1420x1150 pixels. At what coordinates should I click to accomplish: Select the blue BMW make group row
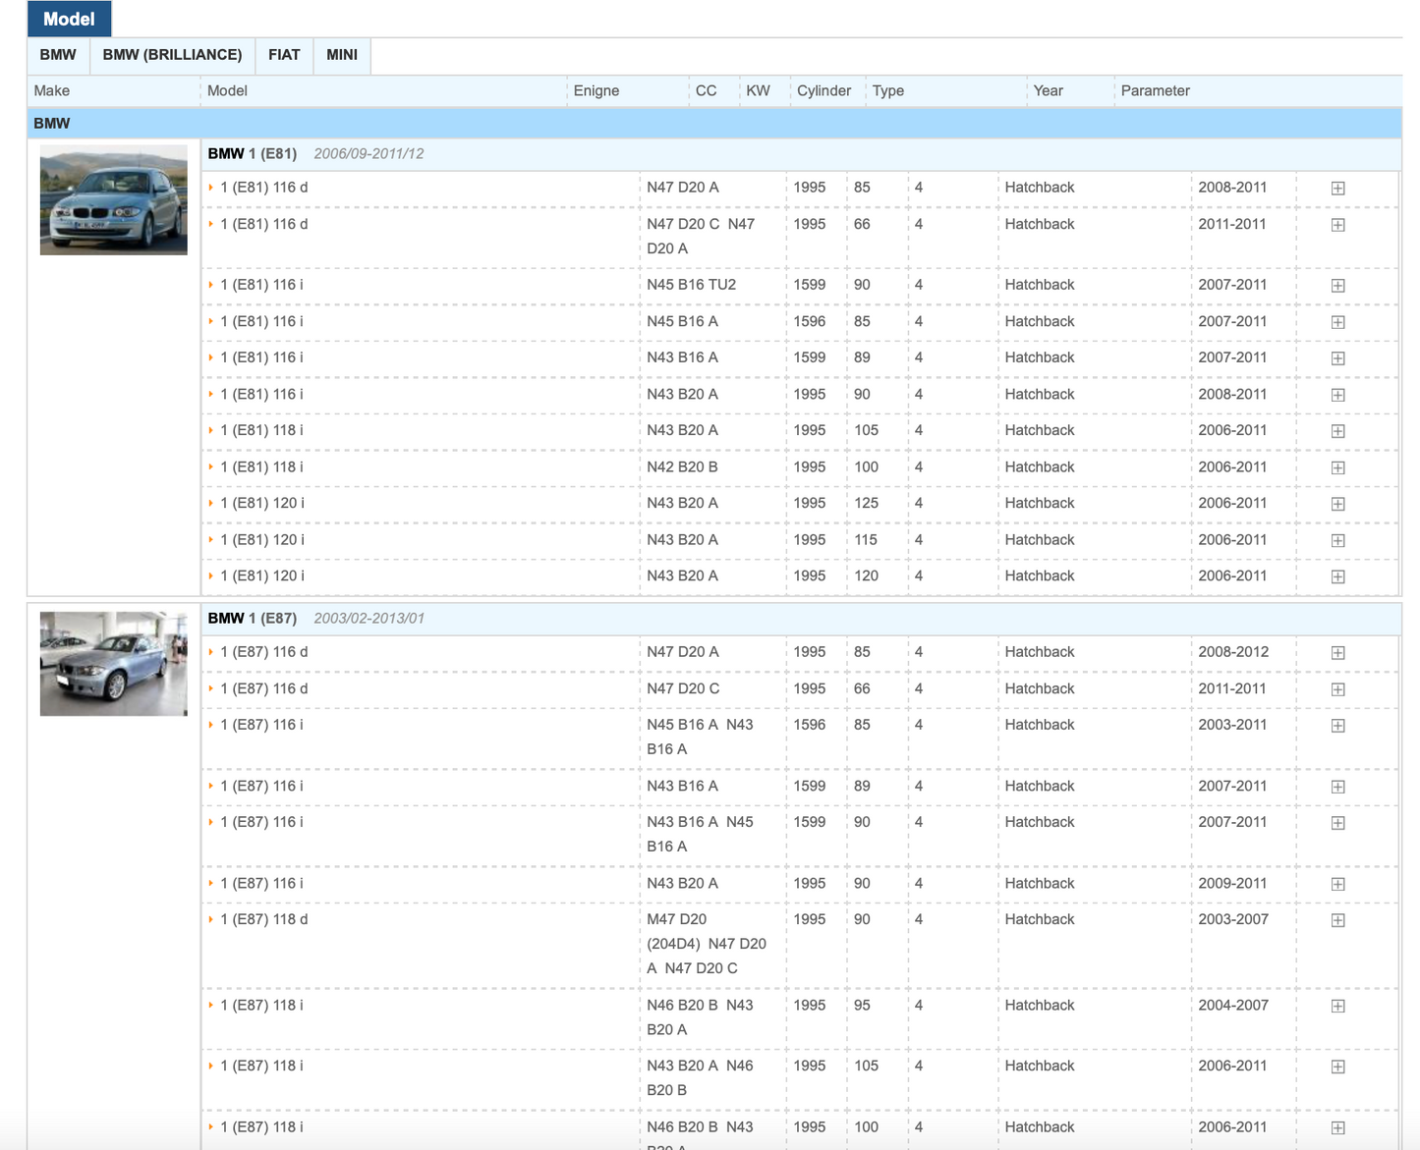(714, 124)
